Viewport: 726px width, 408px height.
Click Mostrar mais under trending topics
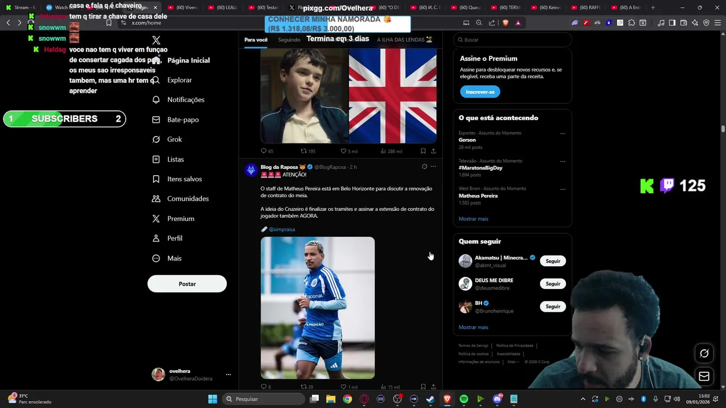coord(473,219)
